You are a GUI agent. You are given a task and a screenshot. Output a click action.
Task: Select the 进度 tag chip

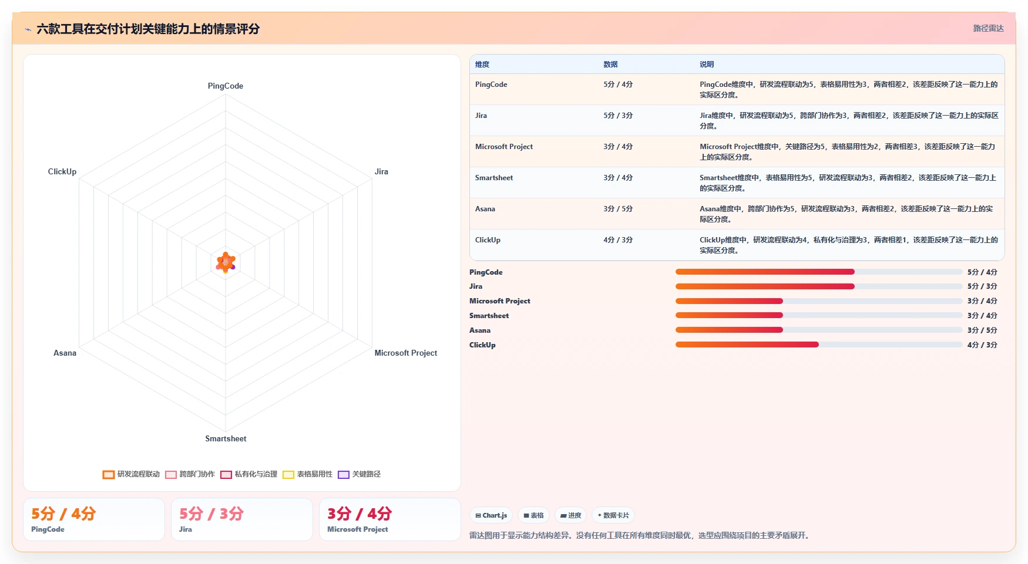(570, 515)
